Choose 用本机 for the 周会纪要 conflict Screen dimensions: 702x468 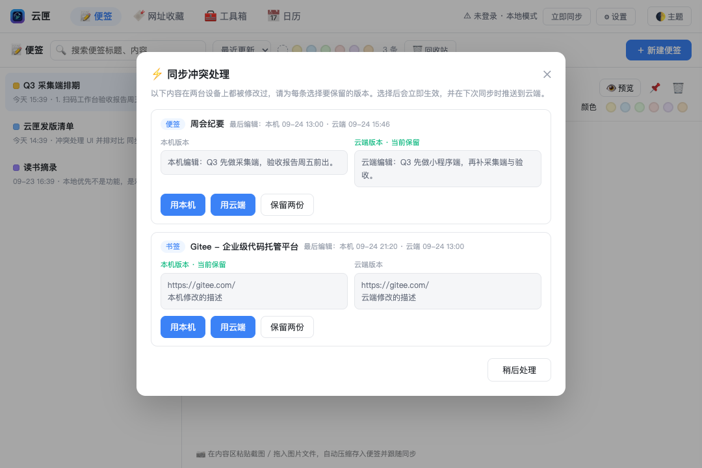click(183, 205)
